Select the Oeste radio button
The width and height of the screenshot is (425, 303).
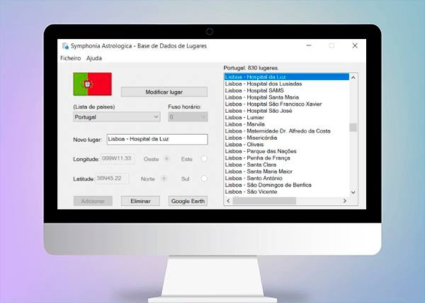pos(166,158)
